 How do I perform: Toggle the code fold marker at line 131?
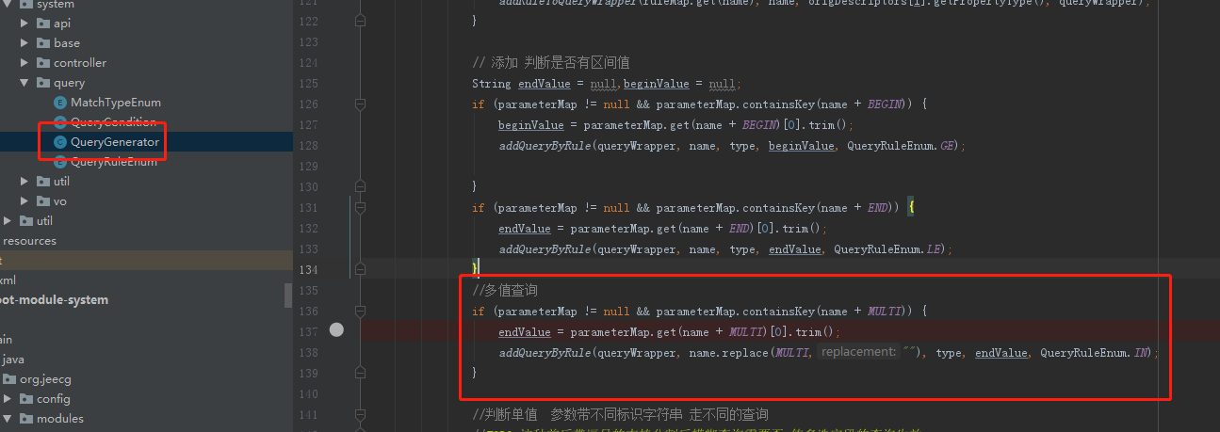pos(359,207)
